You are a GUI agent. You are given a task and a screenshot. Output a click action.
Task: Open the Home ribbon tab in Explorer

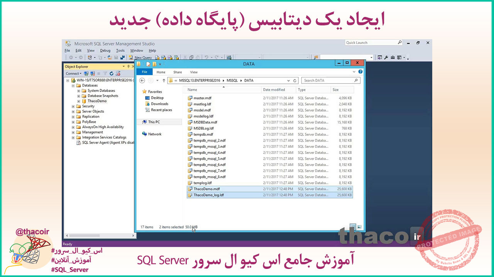(161, 72)
